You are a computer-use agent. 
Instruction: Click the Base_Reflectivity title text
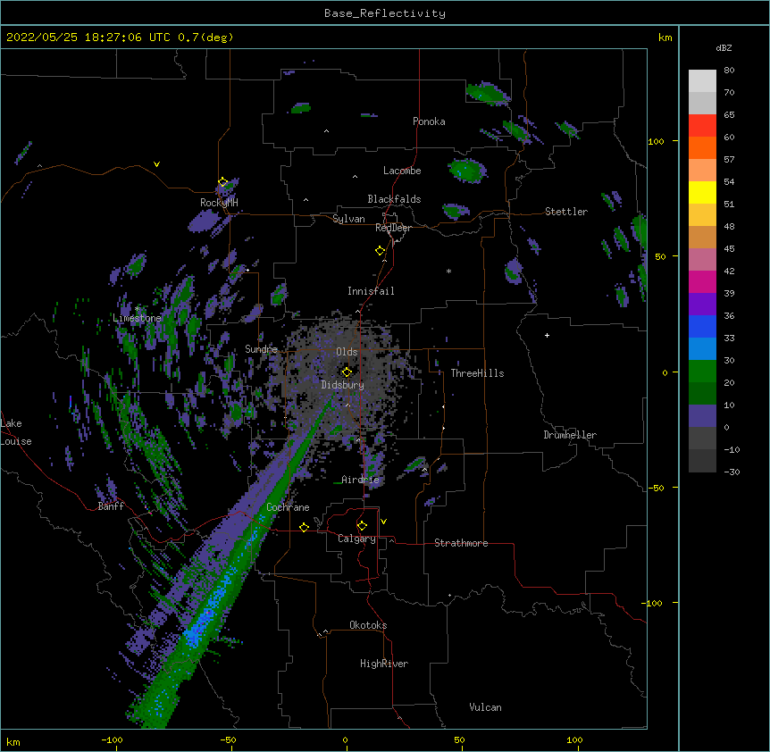point(385,13)
